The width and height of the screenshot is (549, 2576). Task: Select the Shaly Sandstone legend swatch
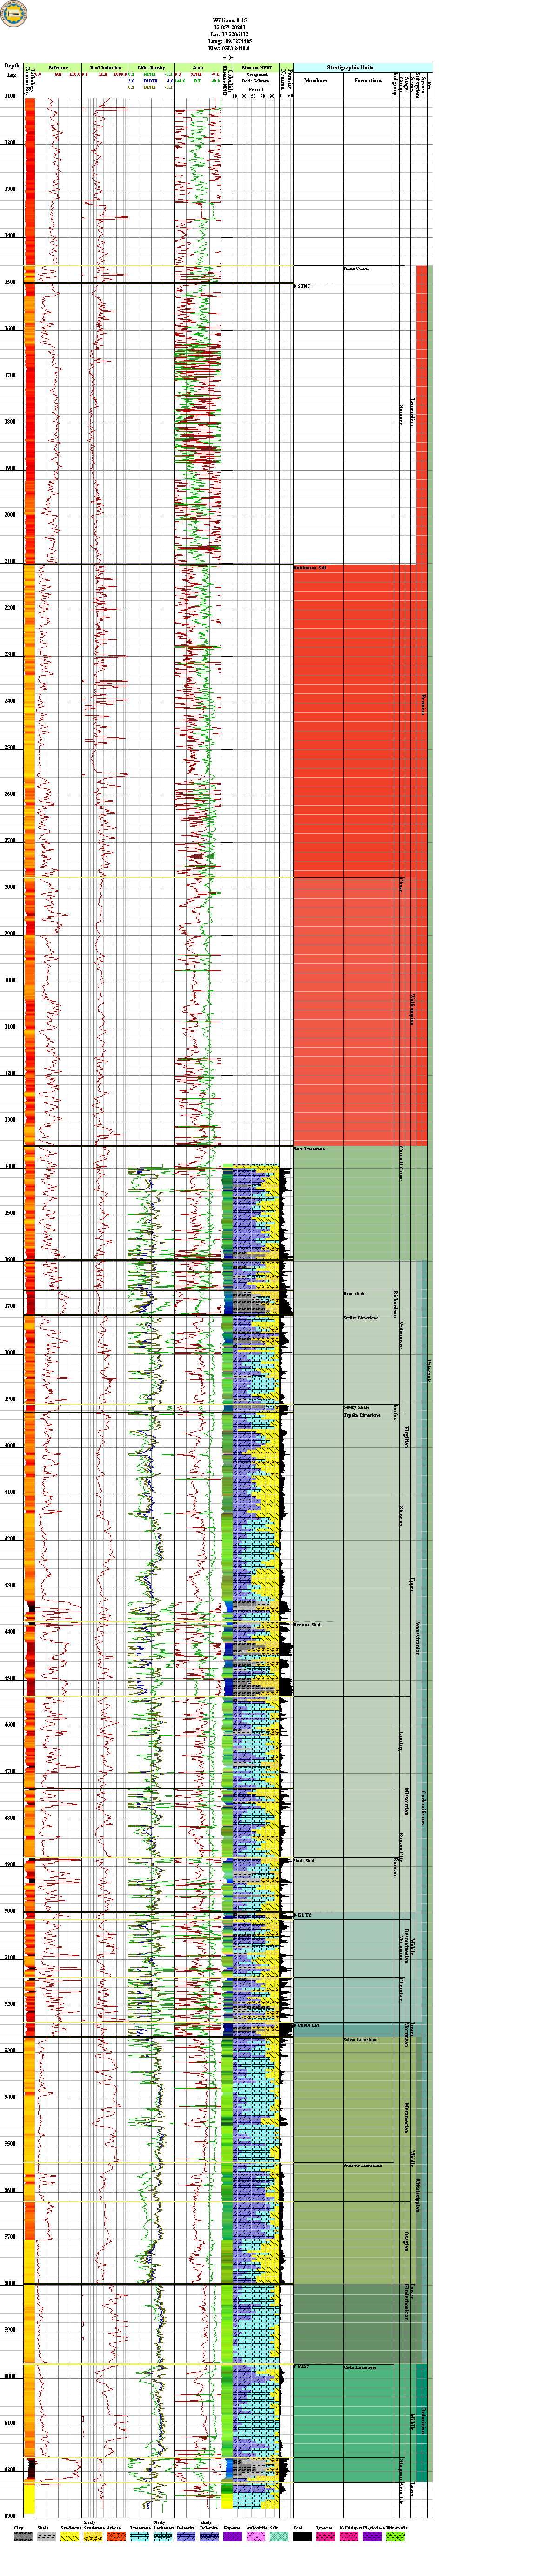pos(94,2537)
